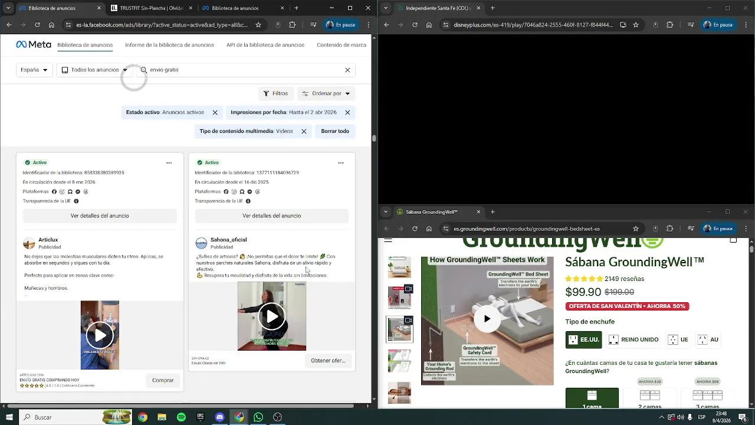Open 'Todos los anuncios' category dropdown
This screenshot has height=425, width=755.
[94, 70]
